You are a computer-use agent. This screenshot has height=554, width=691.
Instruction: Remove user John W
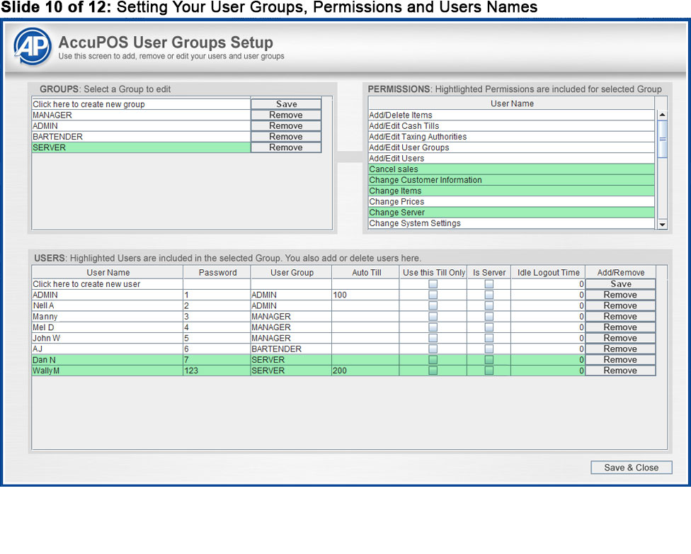620,338
